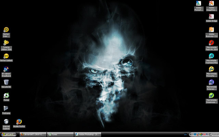Click the Adobe Bridge desktop icon
The height and width of the screenshot is (137, 219).
tap(211, 18)
